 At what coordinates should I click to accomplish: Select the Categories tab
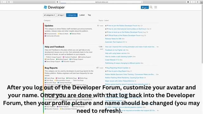(x=72, y=15)
